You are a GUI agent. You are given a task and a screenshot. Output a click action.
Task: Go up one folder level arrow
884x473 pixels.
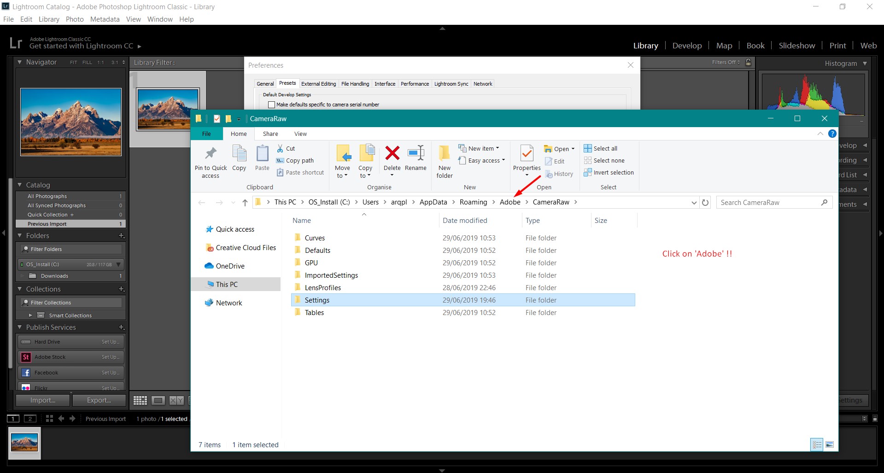245,202
